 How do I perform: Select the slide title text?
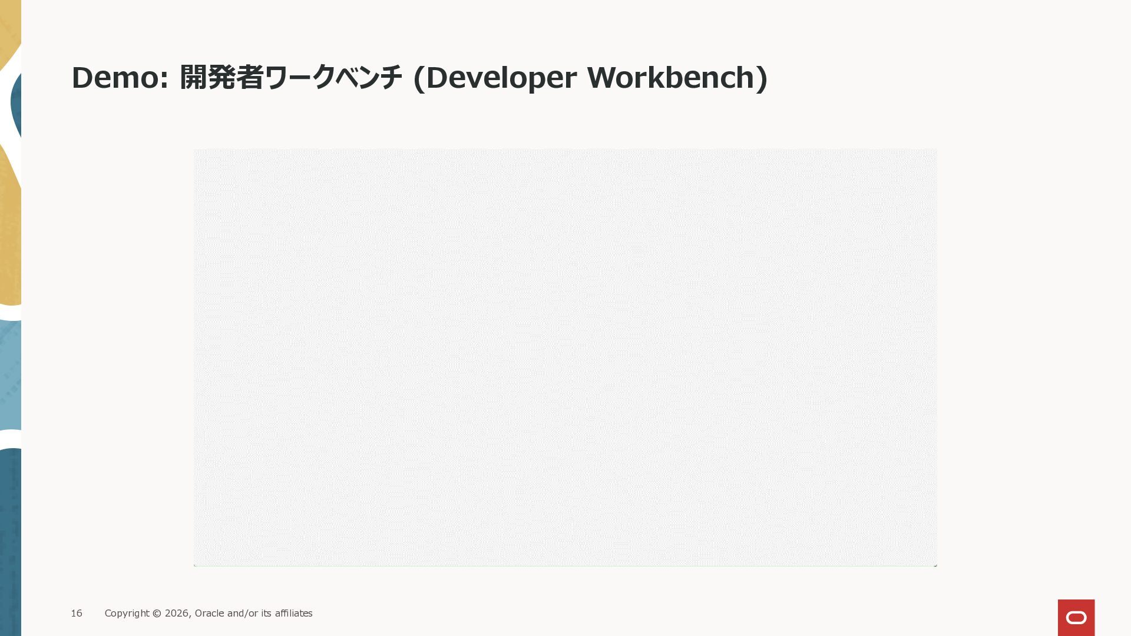pos(419,78)
